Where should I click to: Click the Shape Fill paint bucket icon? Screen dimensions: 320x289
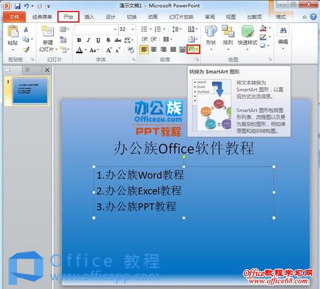[x=263, y=28]
